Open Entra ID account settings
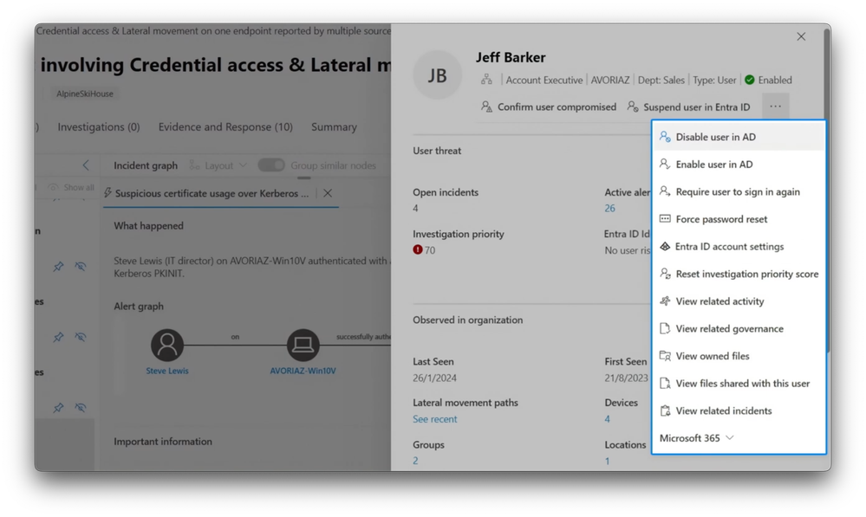866x517 pixels. [x=739, y=247]
